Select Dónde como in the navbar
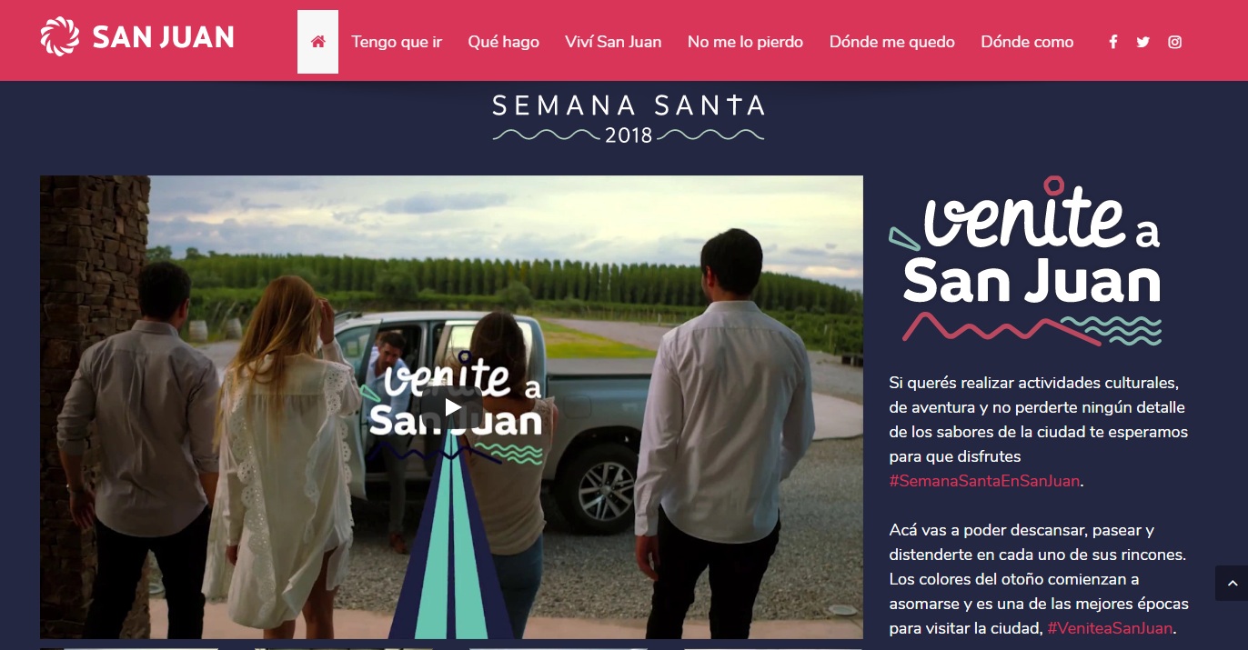Viewport: 1248px width, 650px height. tap(1027, 42)
